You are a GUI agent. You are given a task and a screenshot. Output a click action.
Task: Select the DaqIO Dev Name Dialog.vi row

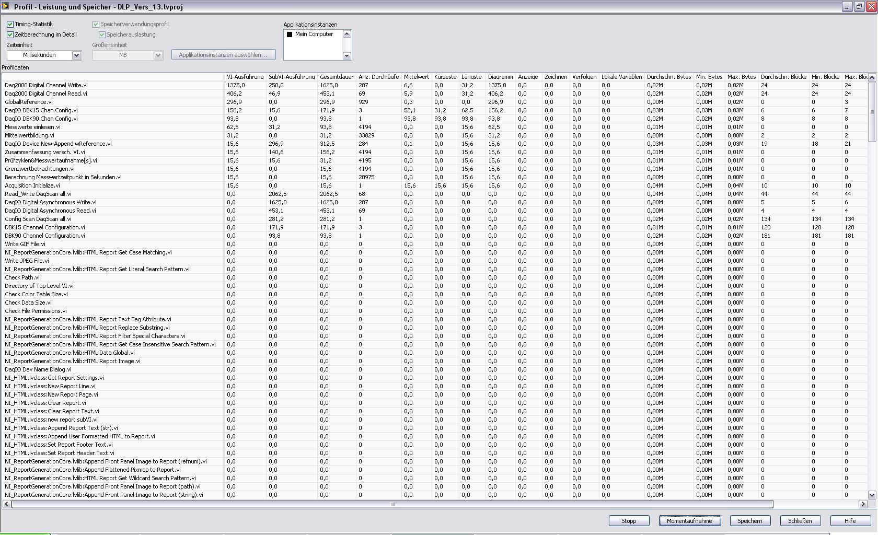pyautogui.click(x=435, y=369)
